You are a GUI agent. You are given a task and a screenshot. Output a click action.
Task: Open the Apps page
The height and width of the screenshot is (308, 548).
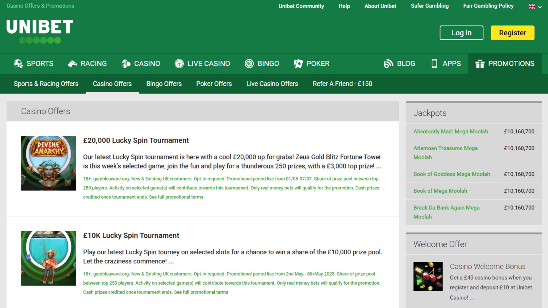point(446,63)
